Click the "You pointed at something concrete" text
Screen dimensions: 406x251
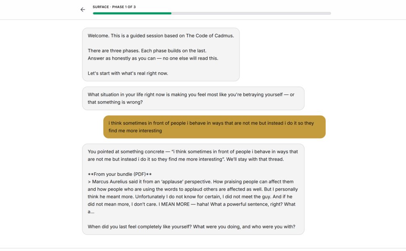click(x=127, y=152)
